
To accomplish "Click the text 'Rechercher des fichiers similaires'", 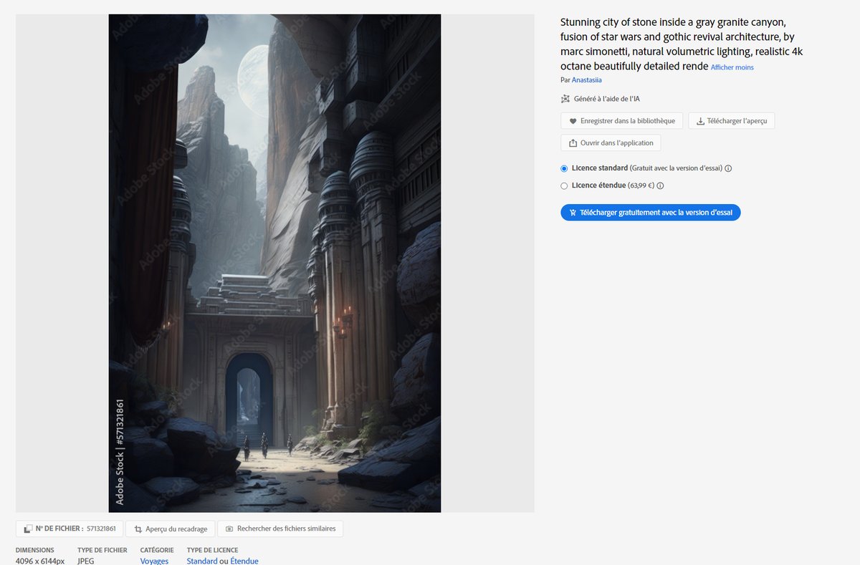I will pyautogui.click(x=286, y=528).
